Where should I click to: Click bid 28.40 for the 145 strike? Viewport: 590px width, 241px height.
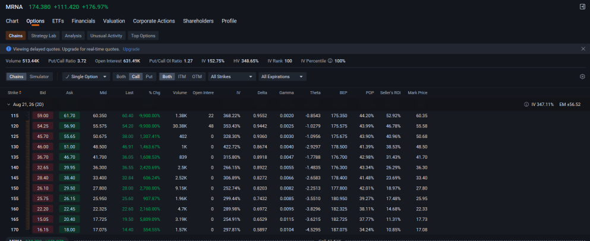pyautogui.click(x=43, y=178)
